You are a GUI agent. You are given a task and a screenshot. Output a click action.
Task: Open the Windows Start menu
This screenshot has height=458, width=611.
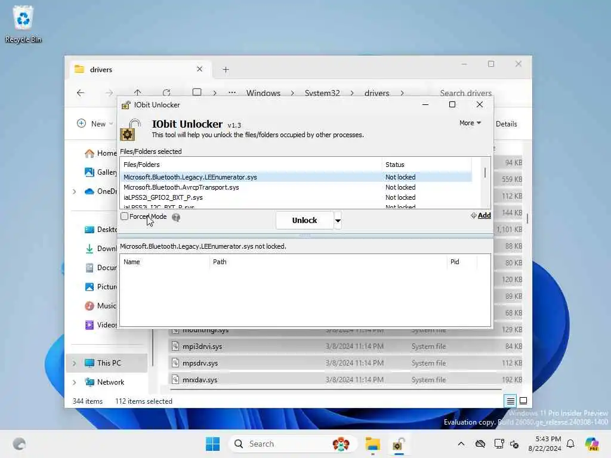point(212,444)
